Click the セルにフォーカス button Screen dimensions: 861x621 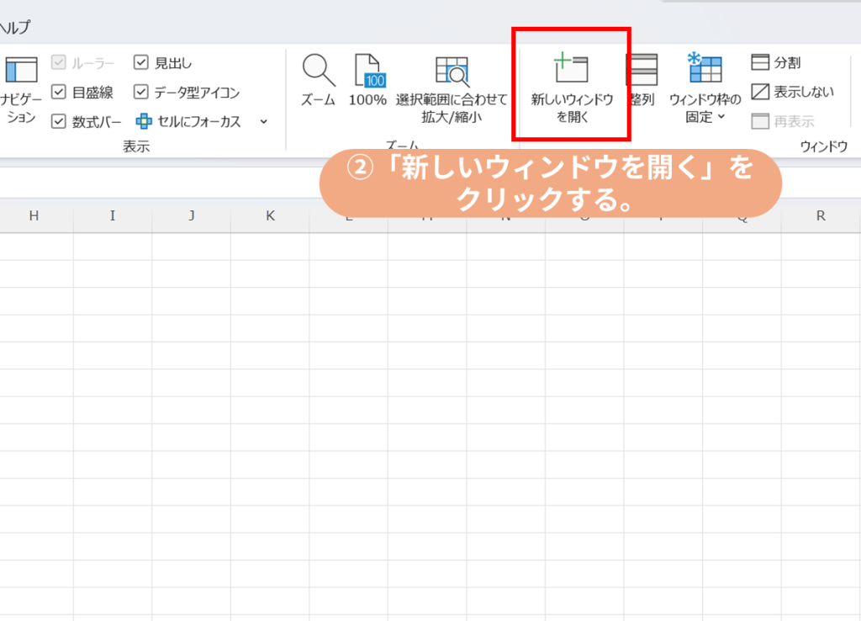[188, 121]
